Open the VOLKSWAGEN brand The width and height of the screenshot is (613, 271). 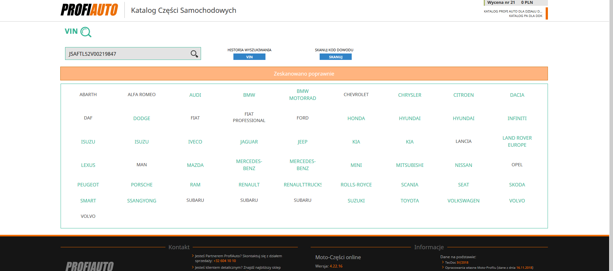[464, 201]
